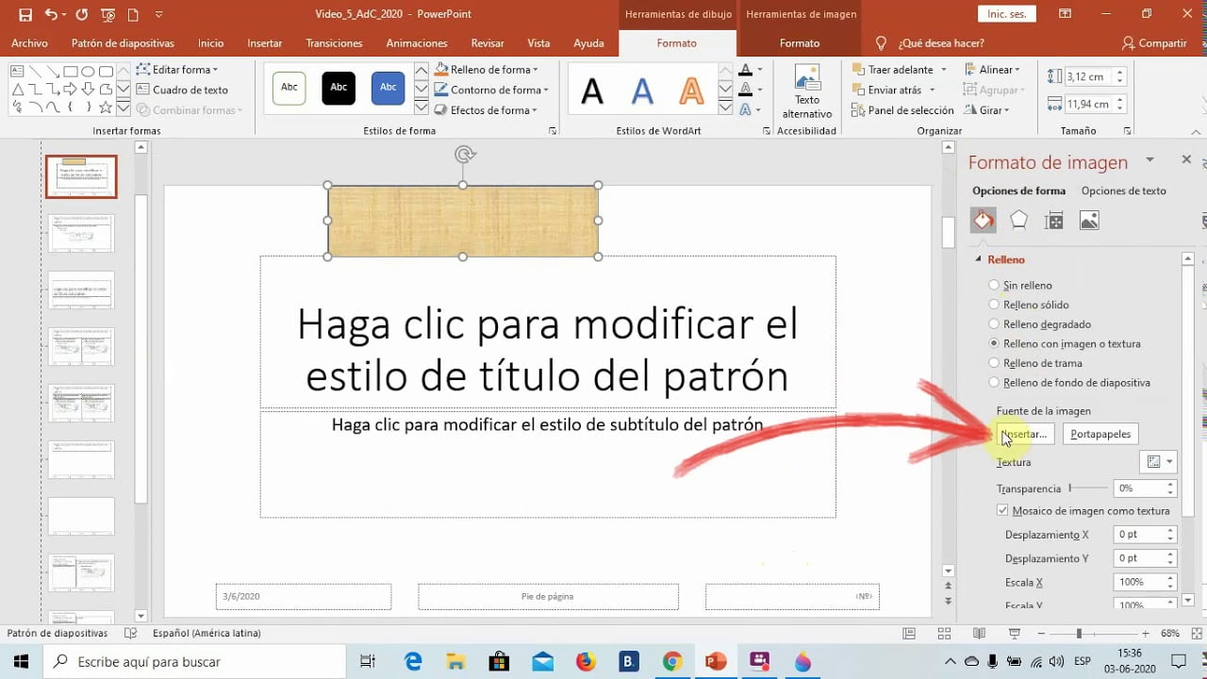Select the Oval shape in Insertar formas
Viewport: 1207px width, 679px height.
(x=86, y=70)
